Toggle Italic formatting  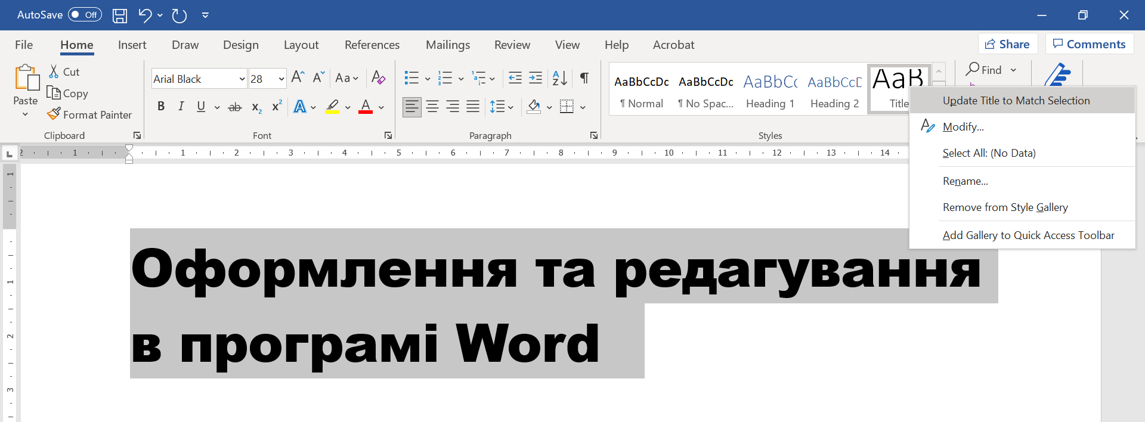pos(181,107)
